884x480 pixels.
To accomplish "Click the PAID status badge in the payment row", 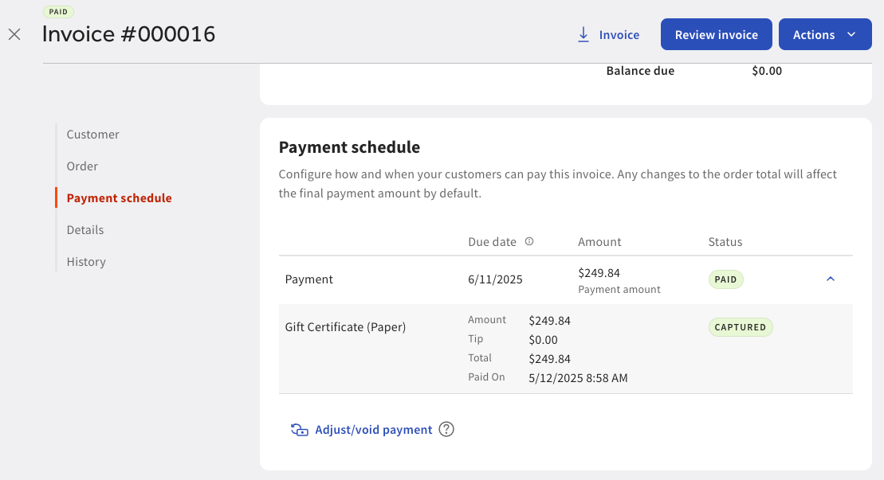I will tap(725, 279).
